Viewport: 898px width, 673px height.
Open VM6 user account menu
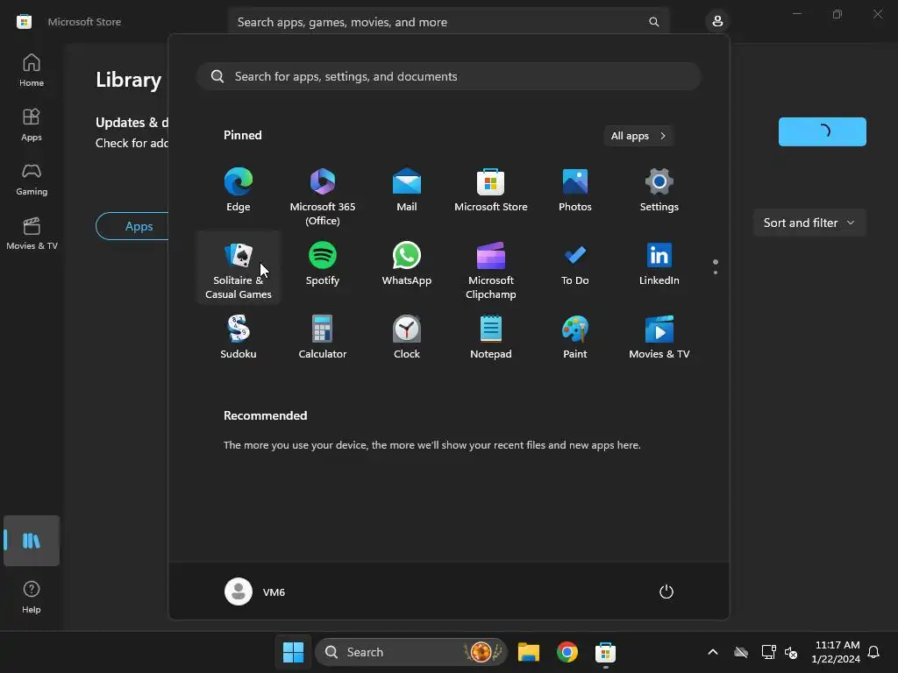click(255, 592)
